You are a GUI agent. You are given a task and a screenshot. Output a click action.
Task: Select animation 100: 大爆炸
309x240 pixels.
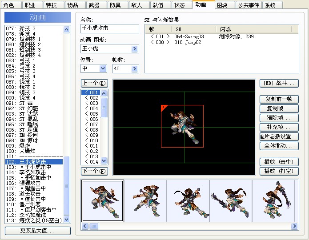coord(34,151)
